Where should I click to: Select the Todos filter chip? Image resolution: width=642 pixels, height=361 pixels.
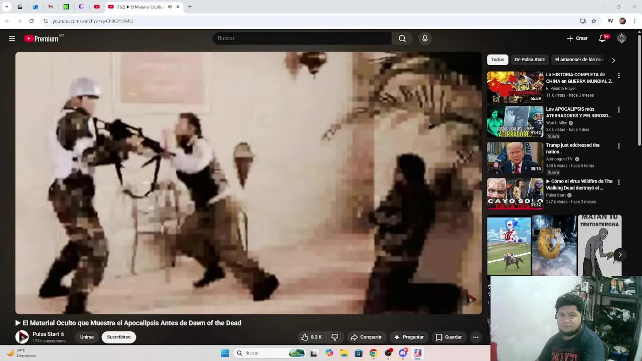tap(498, 60)
